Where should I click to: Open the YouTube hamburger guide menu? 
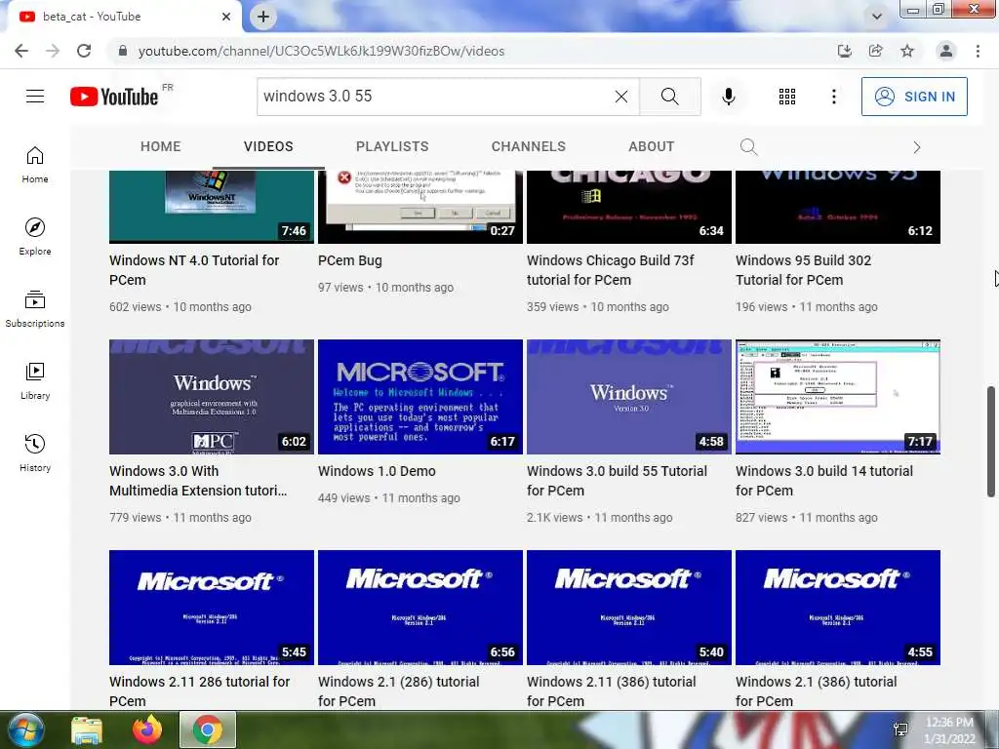click(35, 97)
